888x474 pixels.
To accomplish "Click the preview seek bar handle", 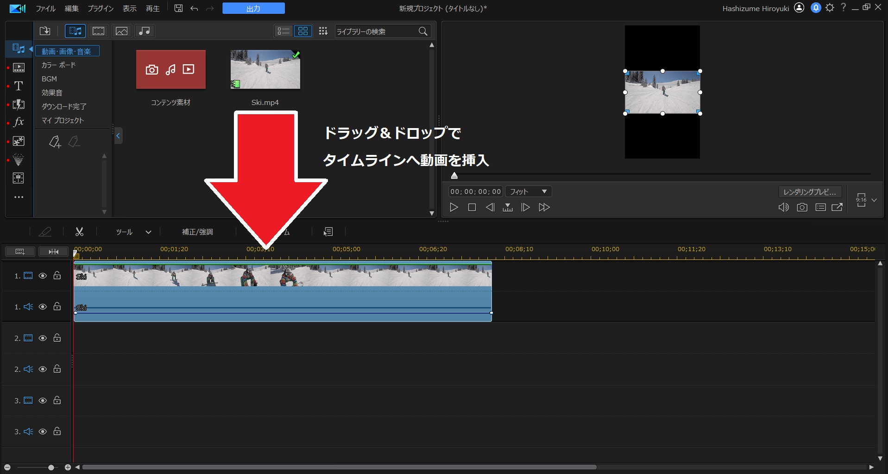I will (454, 175).
